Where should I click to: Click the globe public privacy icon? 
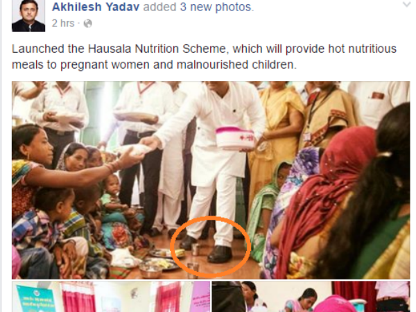click(88, 24)
